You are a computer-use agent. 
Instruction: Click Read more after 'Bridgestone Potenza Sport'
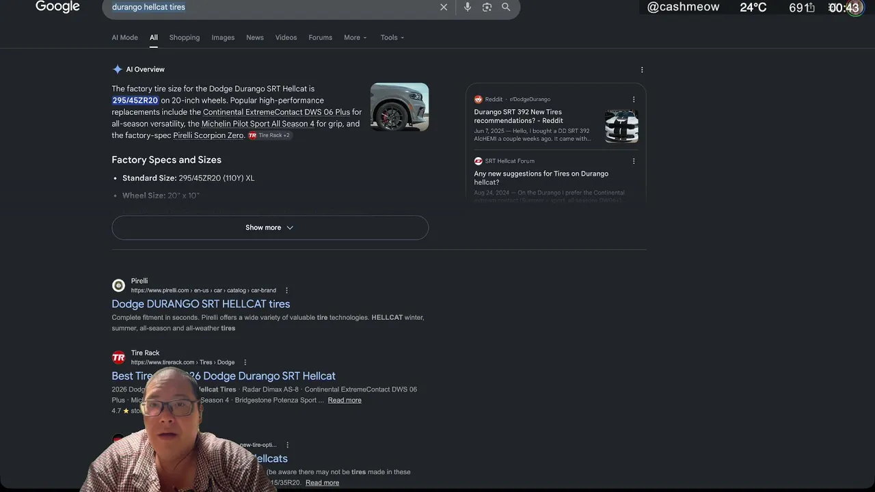pos(345,400)
